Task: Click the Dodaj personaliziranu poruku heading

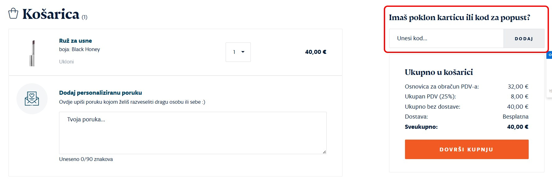Action: [100, 93]
